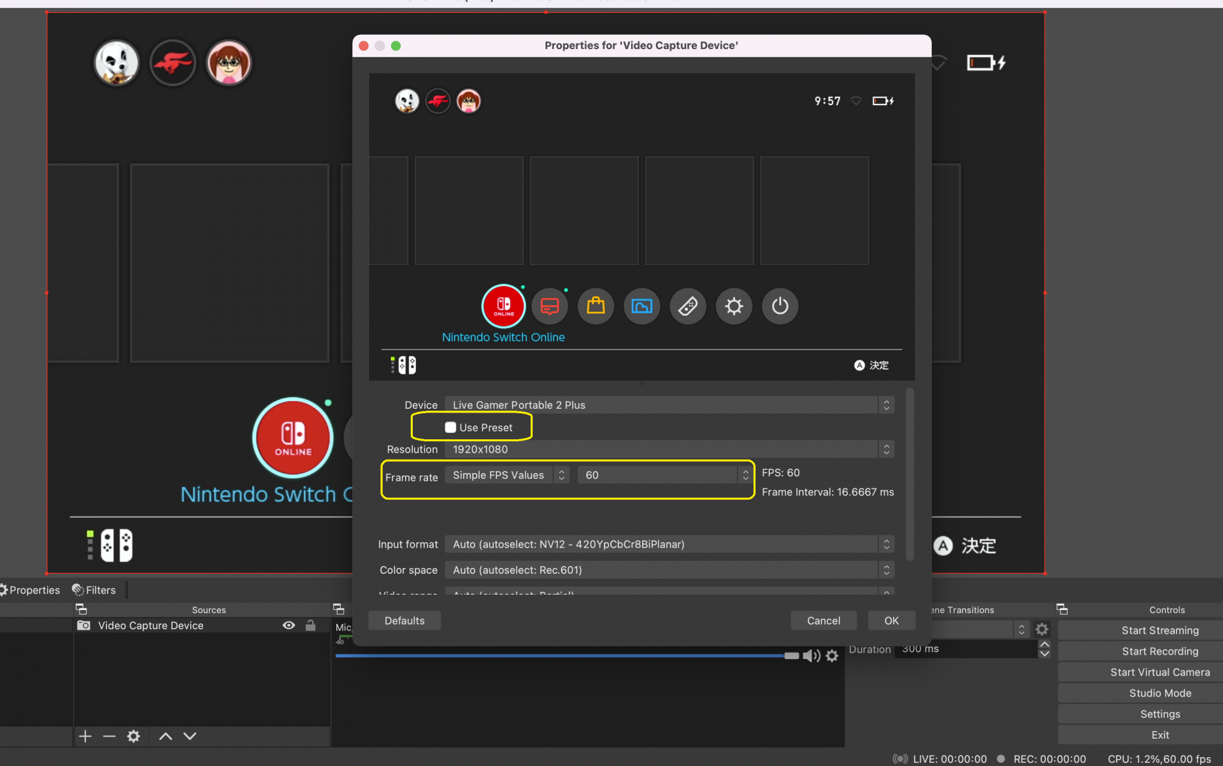Confirm the Properties dialog with OK

[x=891, y=620]
